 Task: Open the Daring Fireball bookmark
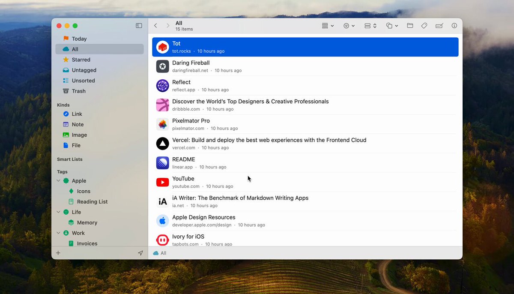(305, 66)
